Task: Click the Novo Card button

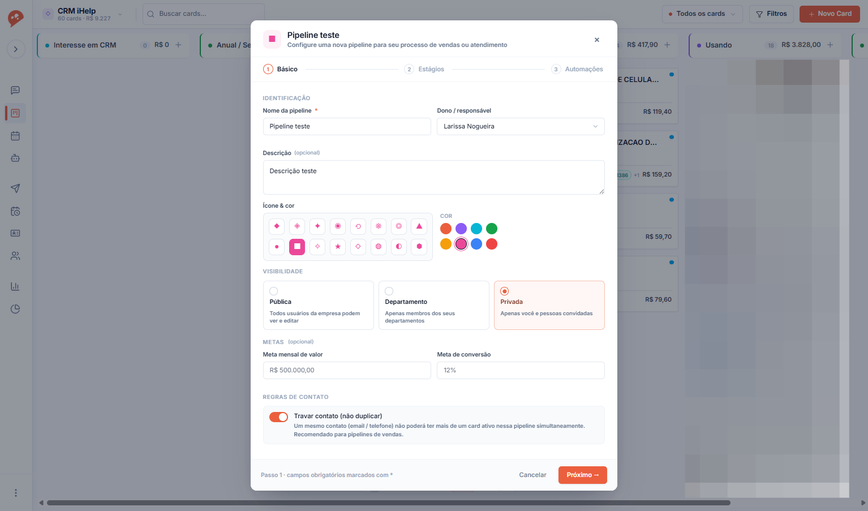Action: [x=830, y=14]
